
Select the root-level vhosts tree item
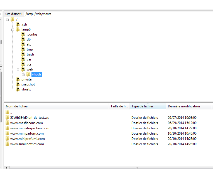click(26, 89)
